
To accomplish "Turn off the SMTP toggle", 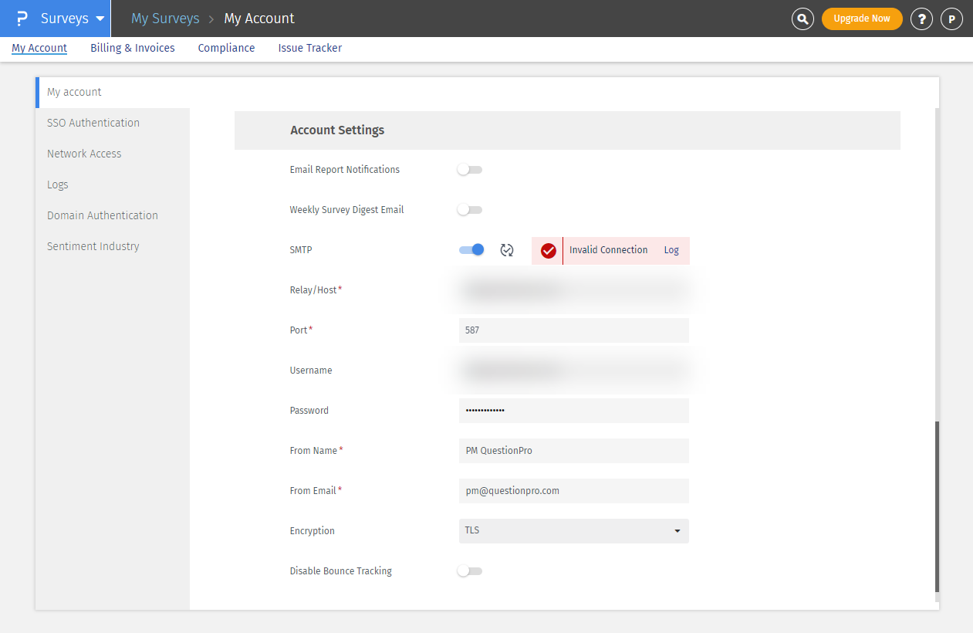I will point(471,249).
